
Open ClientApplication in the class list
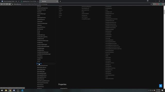[x=42, y=18]
